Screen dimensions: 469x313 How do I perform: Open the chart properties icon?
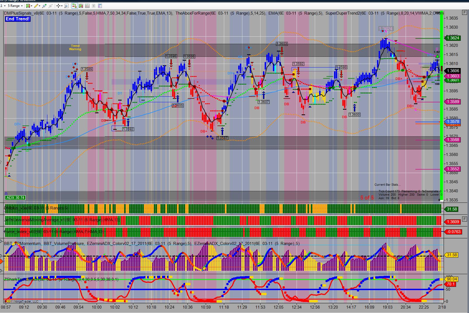pyautogui.click(x=100, y=6)
